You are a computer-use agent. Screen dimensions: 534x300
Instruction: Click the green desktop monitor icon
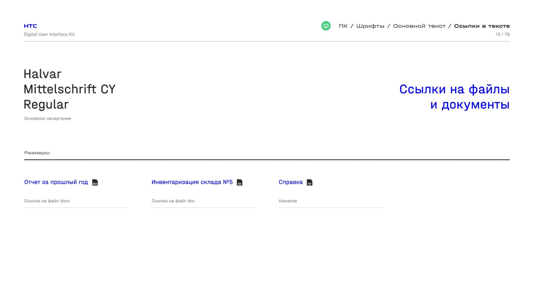[x=326, y=26]
